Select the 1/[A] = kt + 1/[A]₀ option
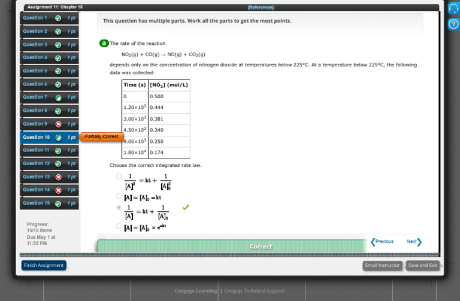 tap(119, 208)
